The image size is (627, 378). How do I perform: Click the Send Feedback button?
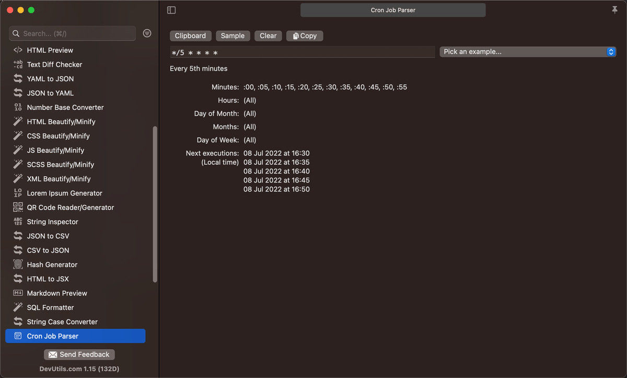(79, 354)
